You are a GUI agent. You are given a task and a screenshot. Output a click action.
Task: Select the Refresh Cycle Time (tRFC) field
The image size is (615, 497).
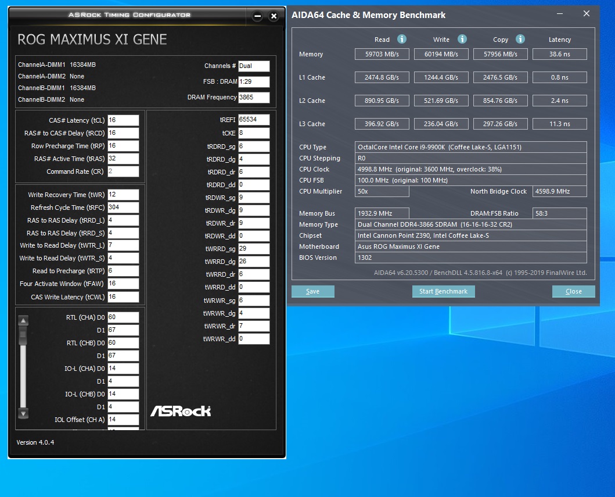point(123,208)
